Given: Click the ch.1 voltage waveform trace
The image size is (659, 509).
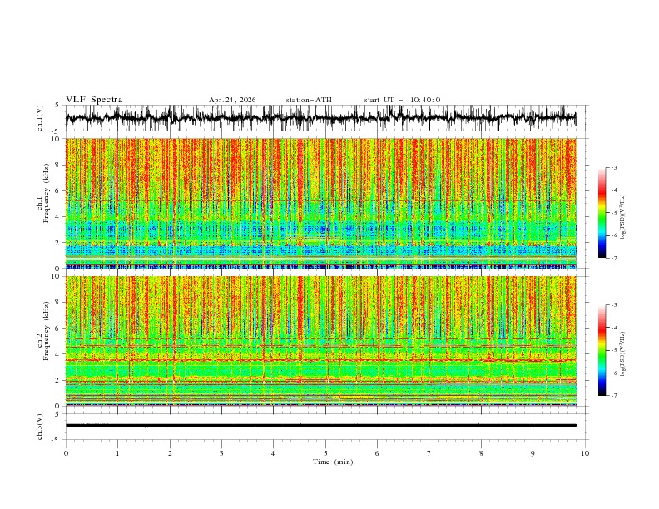Looking at the screenshot, I should (320, 118).
